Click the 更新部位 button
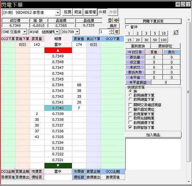 point(165,46)
